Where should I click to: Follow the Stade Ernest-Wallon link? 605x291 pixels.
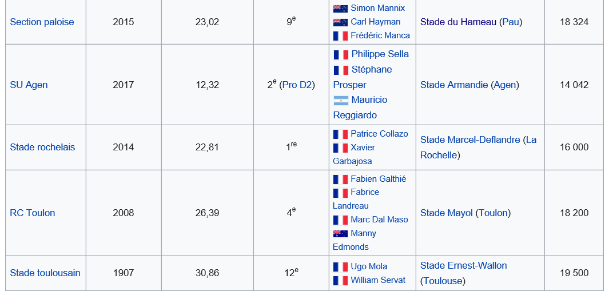point(463,265)
